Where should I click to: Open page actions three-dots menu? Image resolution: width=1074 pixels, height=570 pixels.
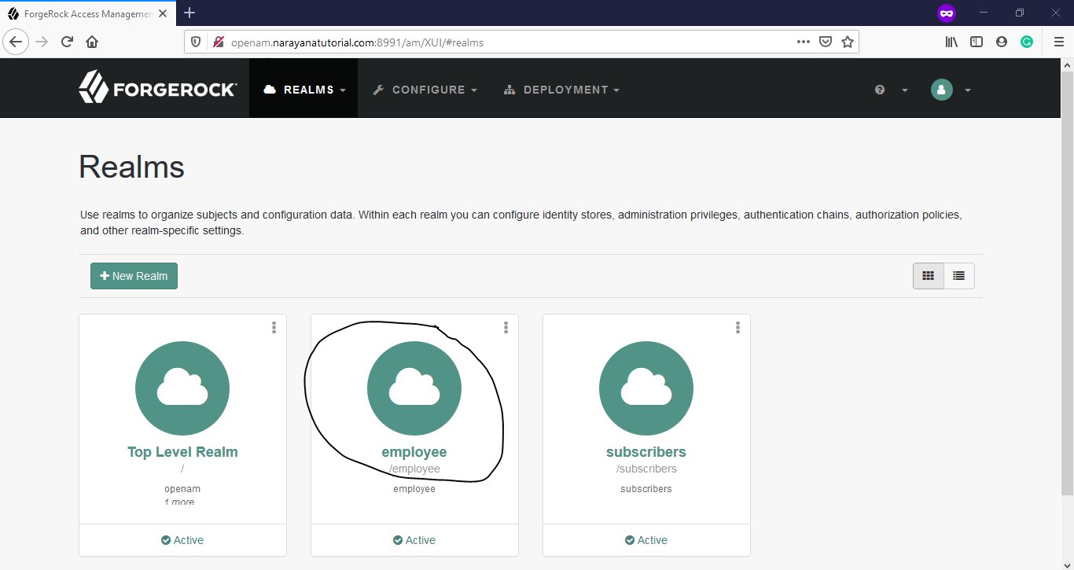pos(803,42)
